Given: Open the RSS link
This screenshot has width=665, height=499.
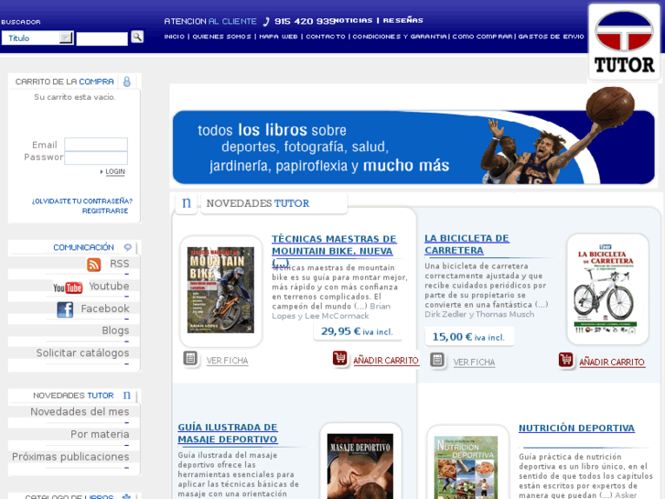Looking at the screenshot, I should 120,264.
